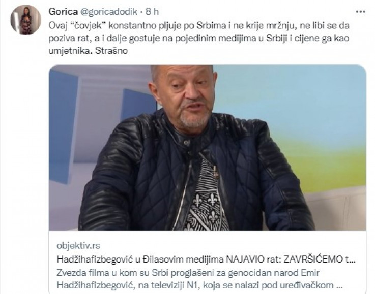The width and height of the screenshot is (375, 294).
Task: Select the tweet's first line beginning 'Ovaj'
Action: point(199,25)
